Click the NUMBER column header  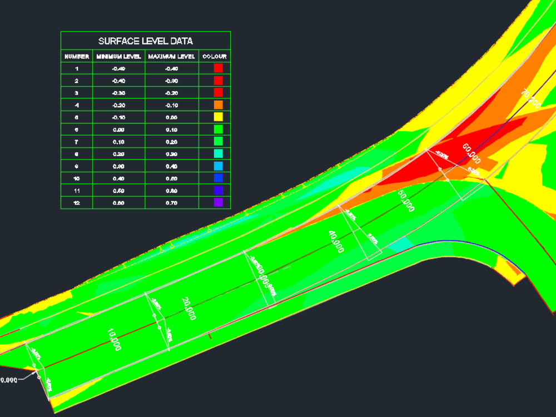[x=78, y=56]
